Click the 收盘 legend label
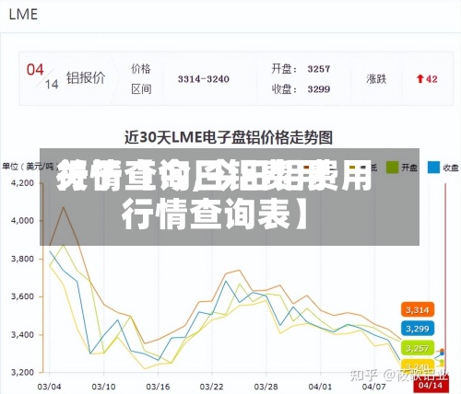Image resolution: width=461 pixels, height=394 pixels. coord(451,168)
